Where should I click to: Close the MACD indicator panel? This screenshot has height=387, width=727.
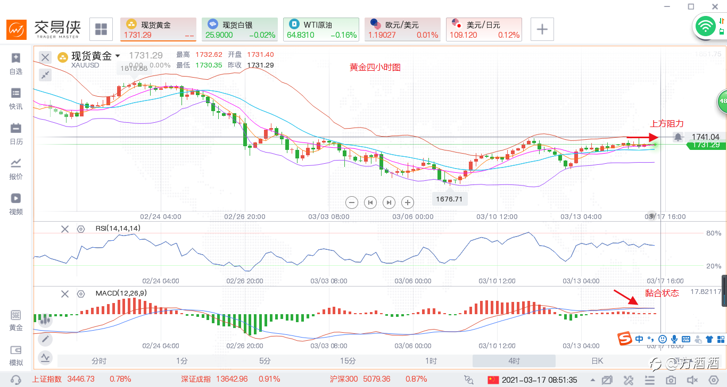65,293
